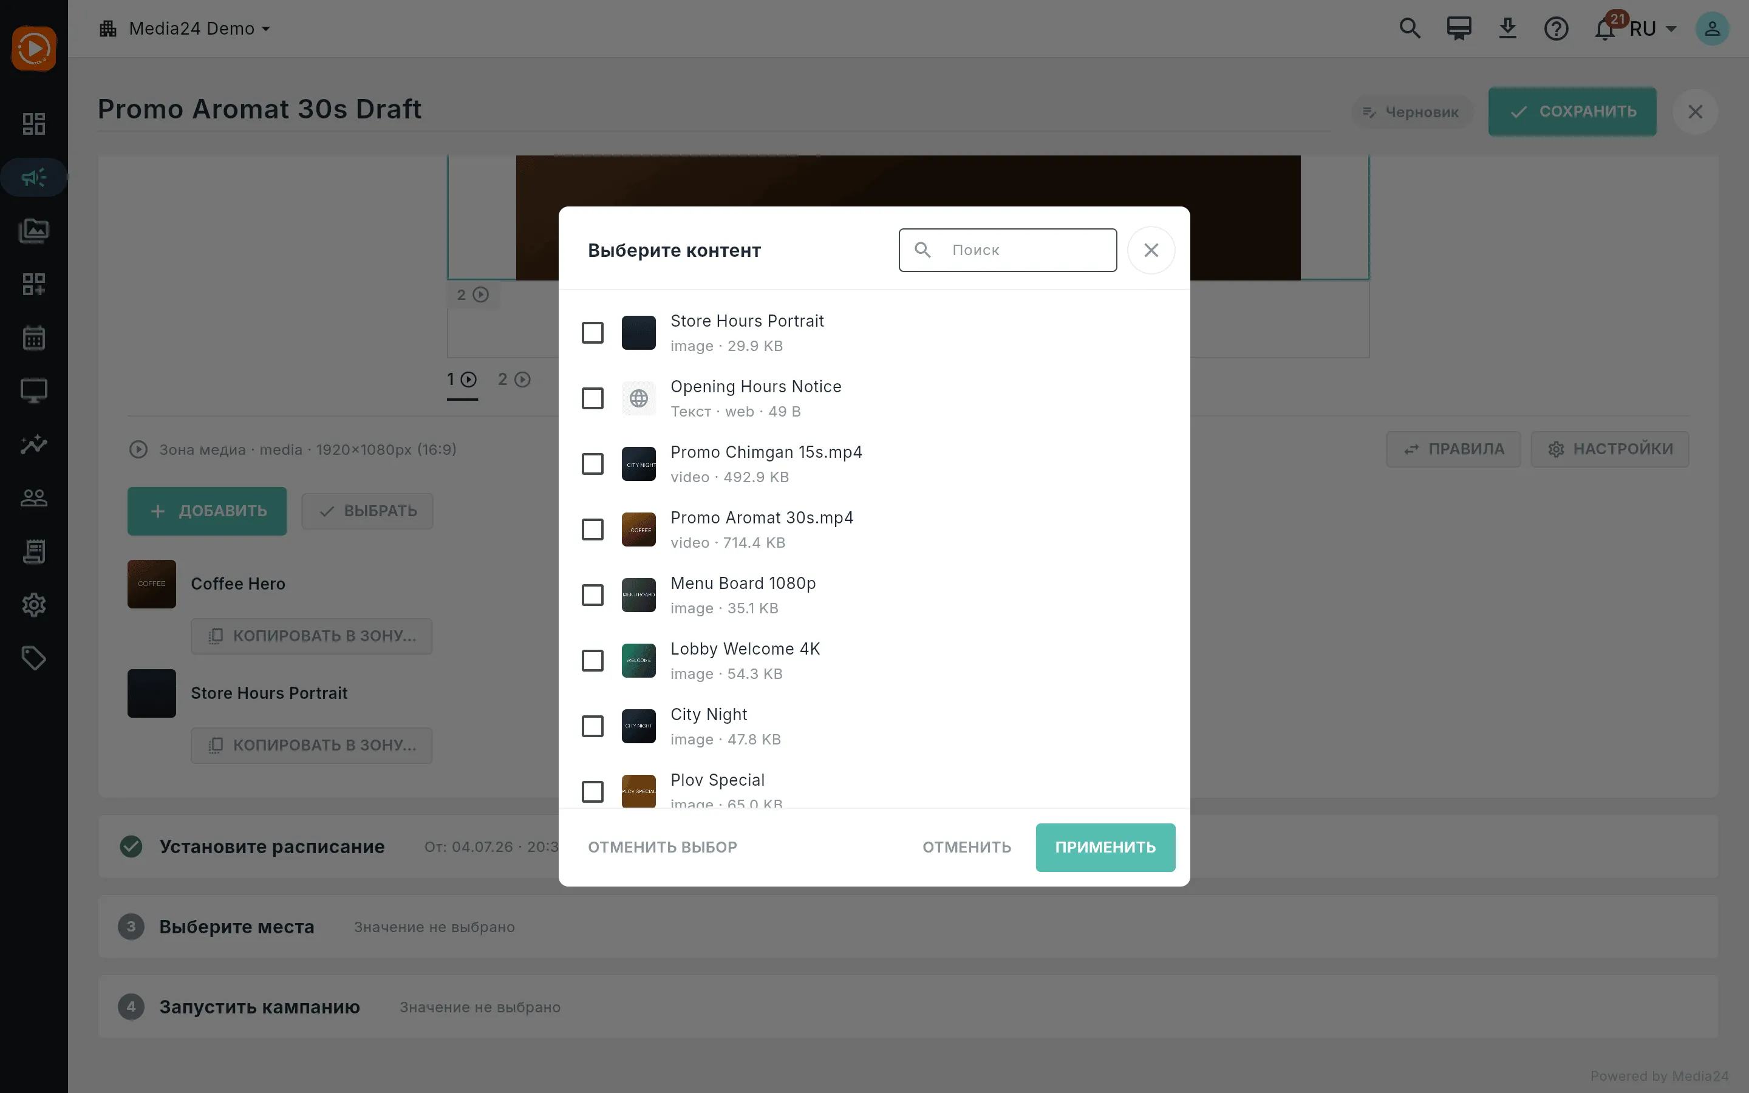Open the campaigns megaphone sidebar icon
1749x1093 pixels.
[33, 177]
